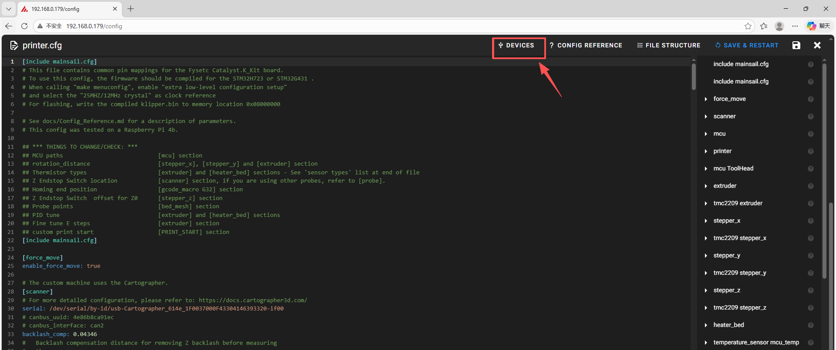Image resolution: width=836 pixels, height=350 pixels.
Task: Close the 192.168.0.179/config tab
Action: pyautogui.click(x=115, y=9)
